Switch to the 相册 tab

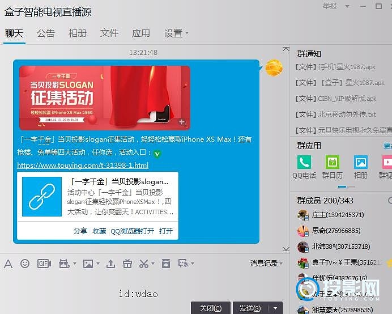click(x=78, y=33)
